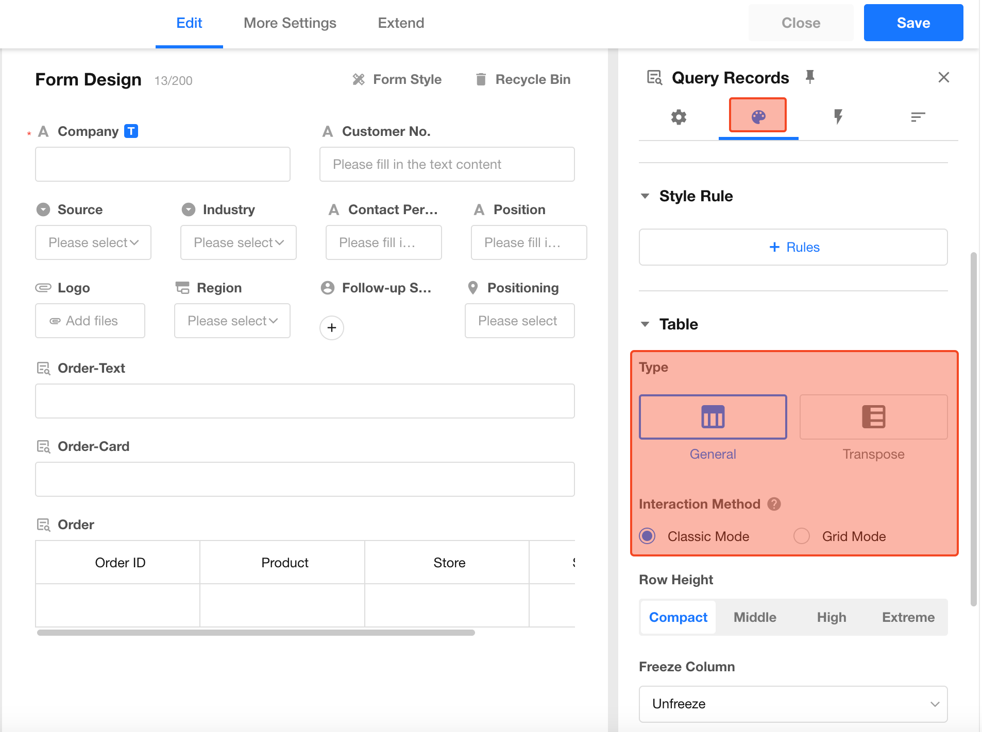The image size is (982, 732).
Task: Open the Interaction Method help icon
Action: click(774, 504)
